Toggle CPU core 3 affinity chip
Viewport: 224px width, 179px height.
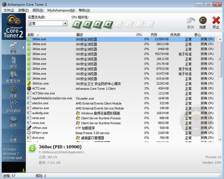pyautogui.click(x=98, y=24)
